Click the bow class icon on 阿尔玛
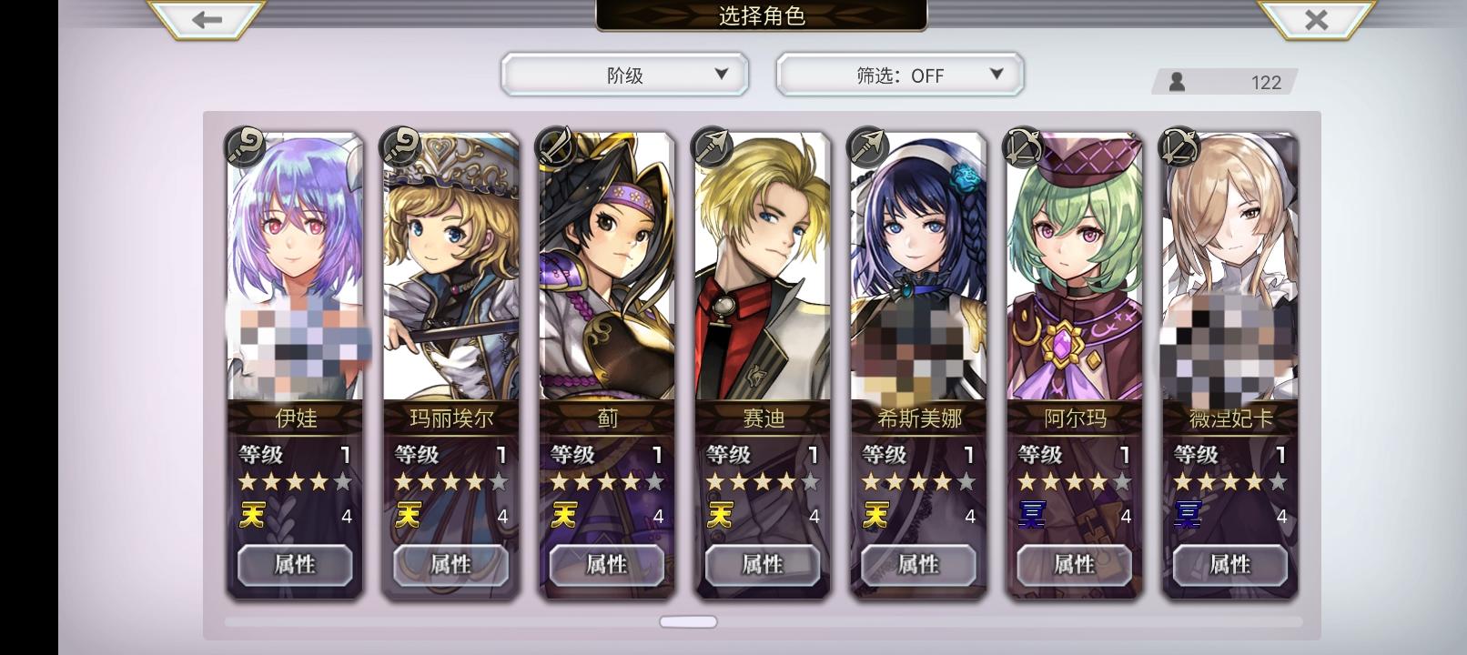This screenshot has height=655, width=1467. [1023, 146]
